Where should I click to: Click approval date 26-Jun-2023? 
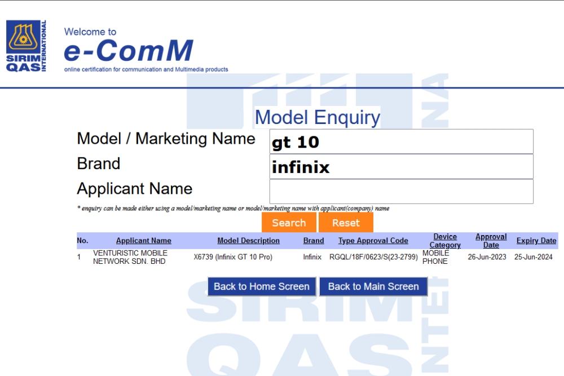click(x=487, y=257)
